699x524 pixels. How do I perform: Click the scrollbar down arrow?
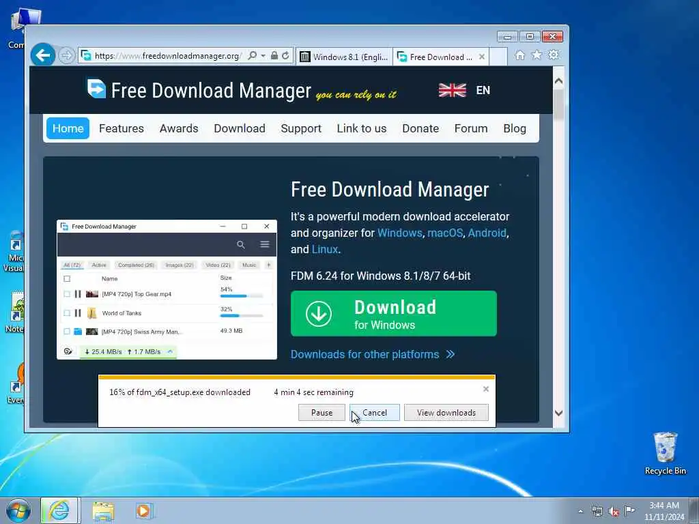(x=558, y=413)
